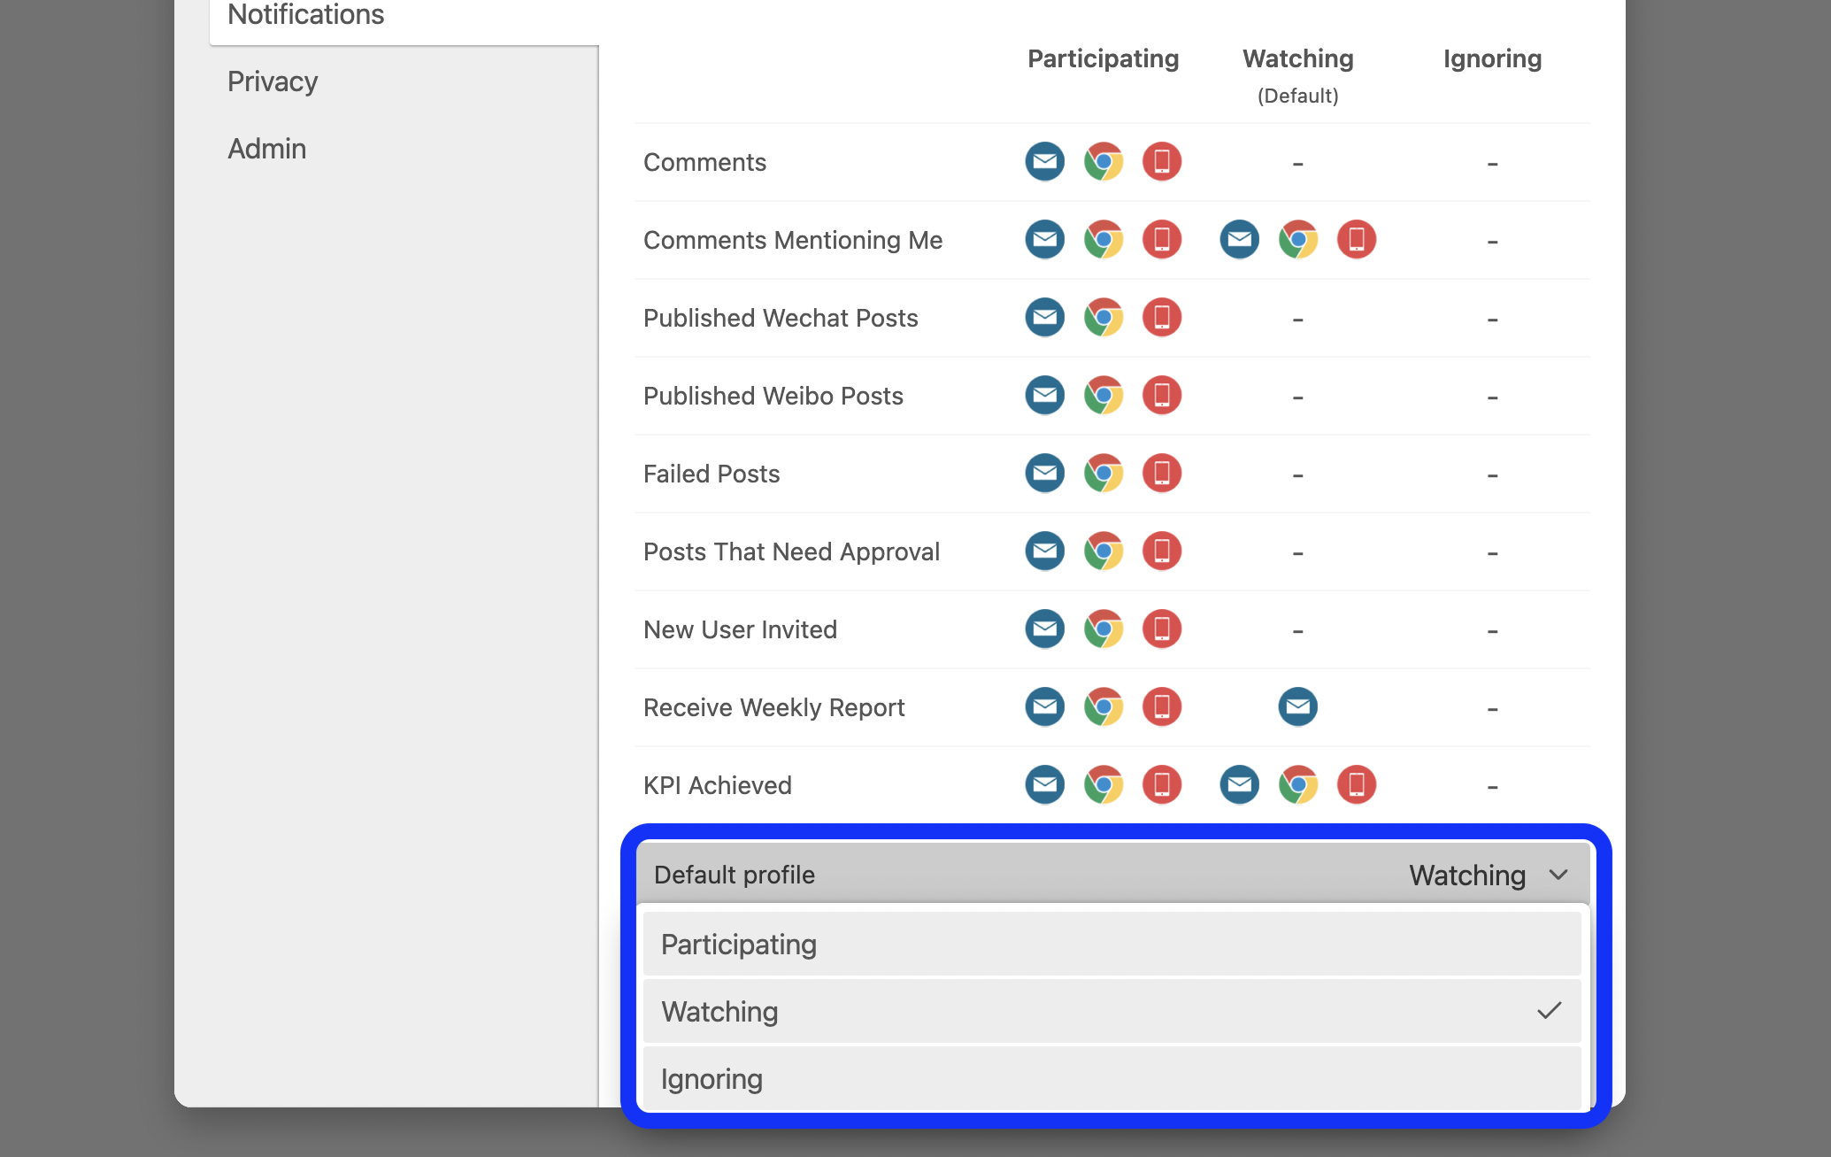
Task: Click the email icon for Posts That Need Approval
Action: (x=1043, y=551)
